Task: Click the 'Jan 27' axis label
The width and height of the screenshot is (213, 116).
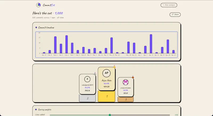Action: tap(44, 55)
